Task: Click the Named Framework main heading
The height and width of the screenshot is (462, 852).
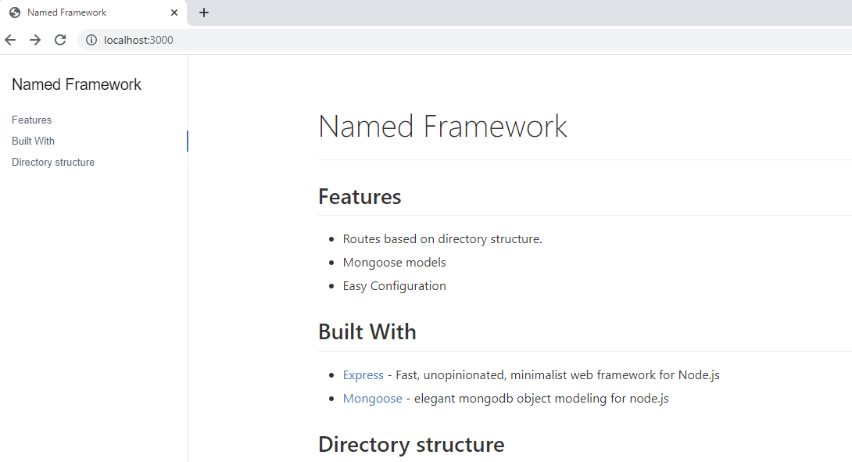Action: click(x=442, y=126)
